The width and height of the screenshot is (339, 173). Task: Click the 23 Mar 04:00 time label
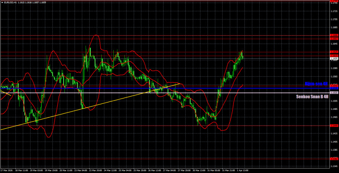(80, 170)
